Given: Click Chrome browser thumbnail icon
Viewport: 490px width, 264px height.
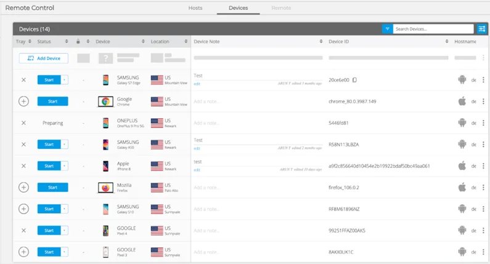Looking at the screenshot, I should [x=105, y=102].
